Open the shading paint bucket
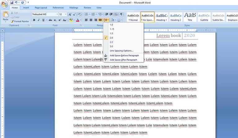The image size is (238, 138). 112,20
